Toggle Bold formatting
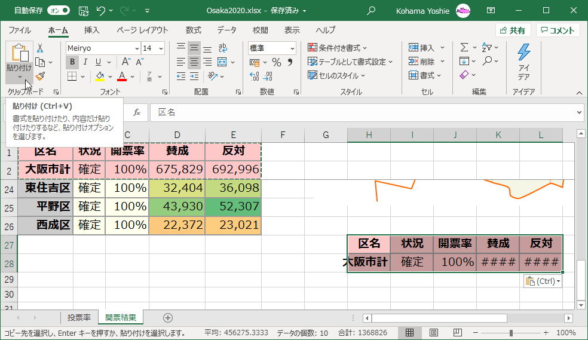Screen dimensions: 588x340 tap(72, 62)
